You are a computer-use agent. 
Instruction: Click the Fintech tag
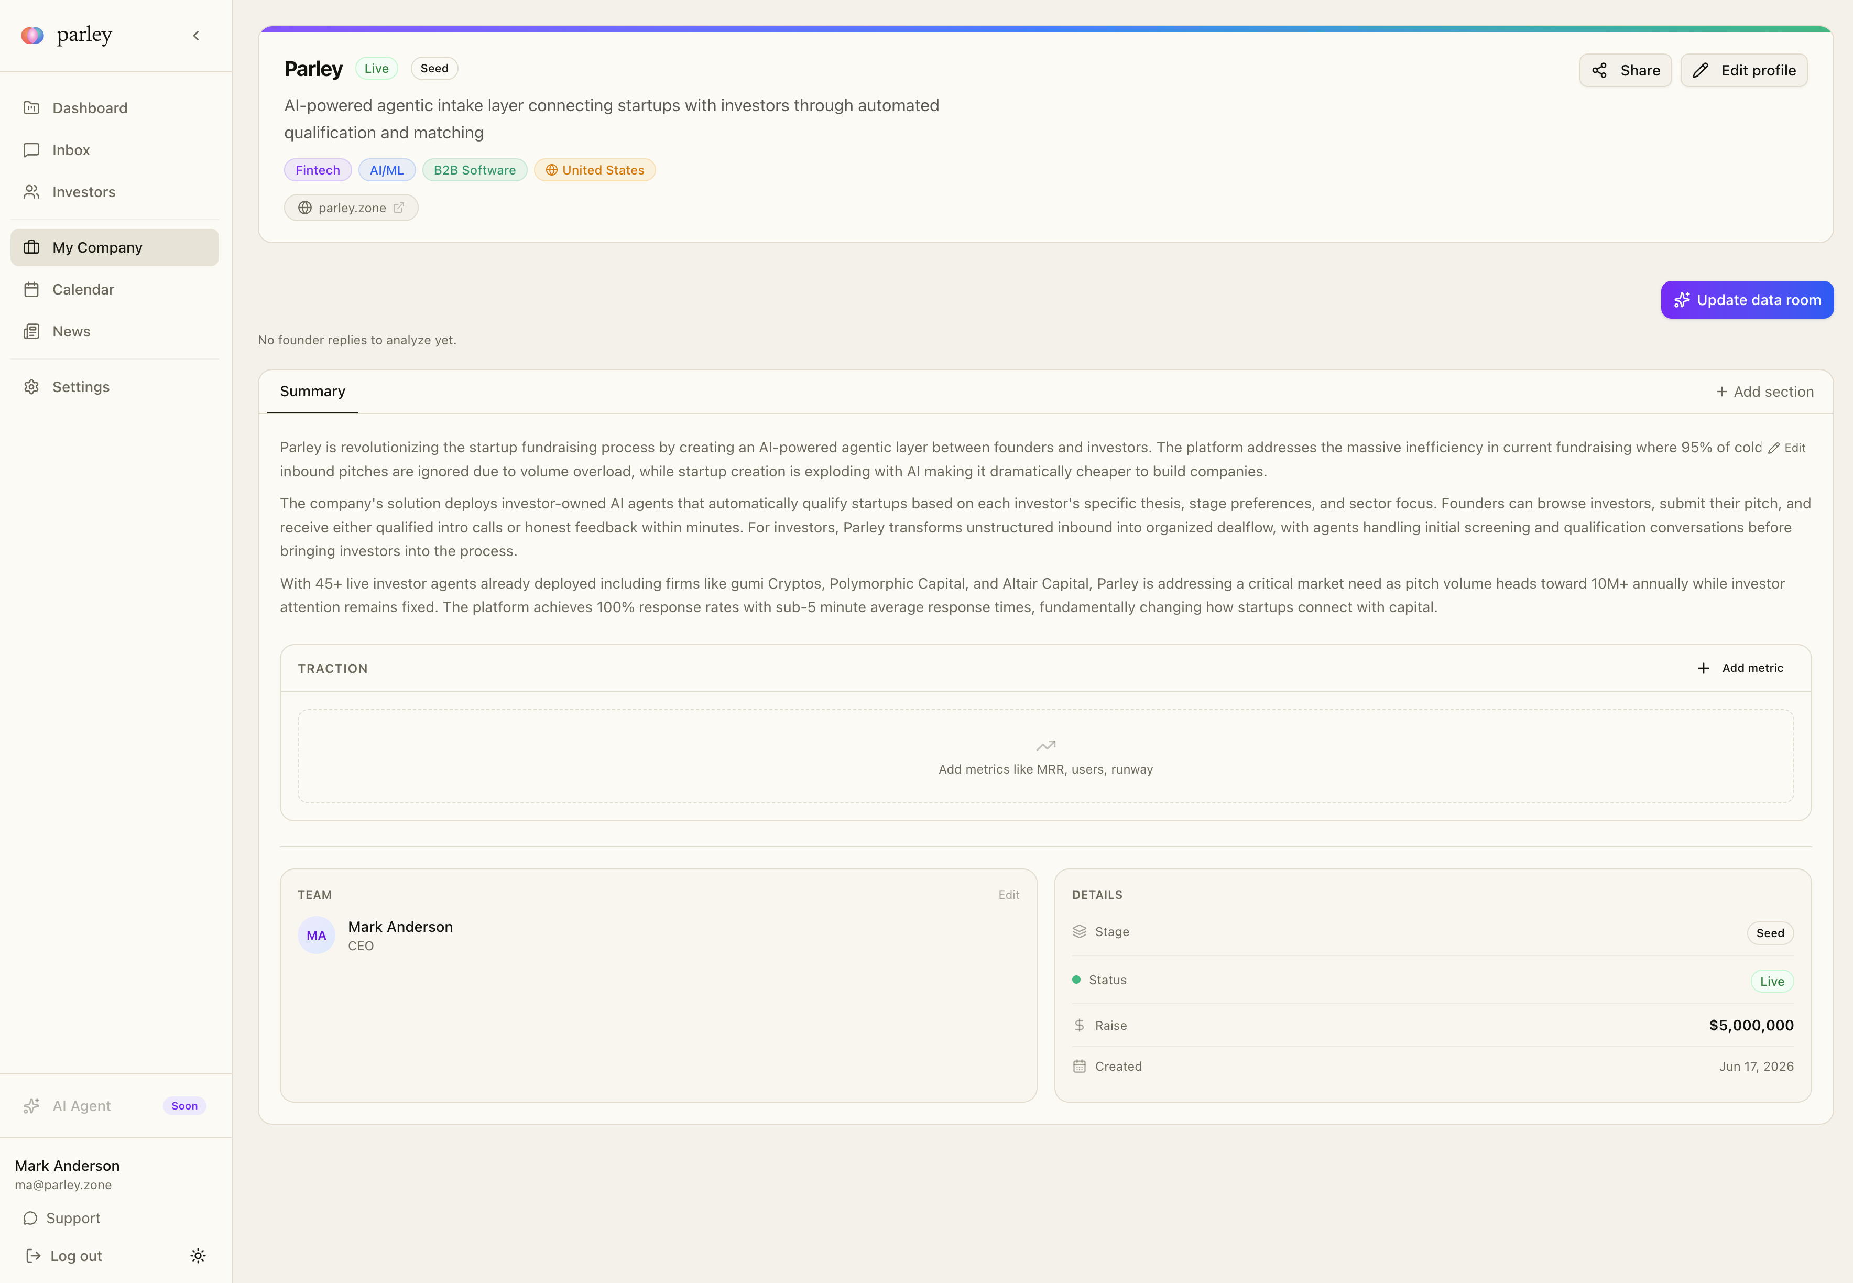[318, 170]
